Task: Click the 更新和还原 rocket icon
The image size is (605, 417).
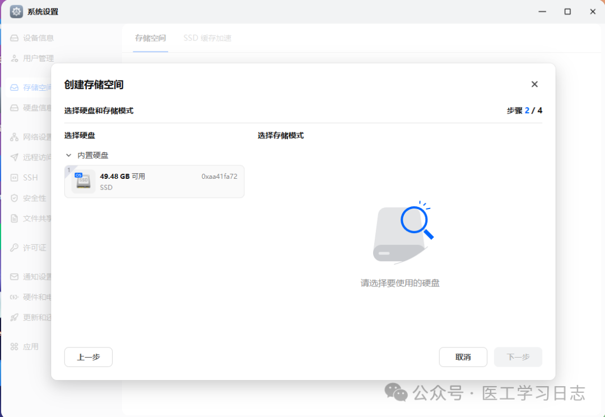Action: pyautogui.click(x=14, y=317)
